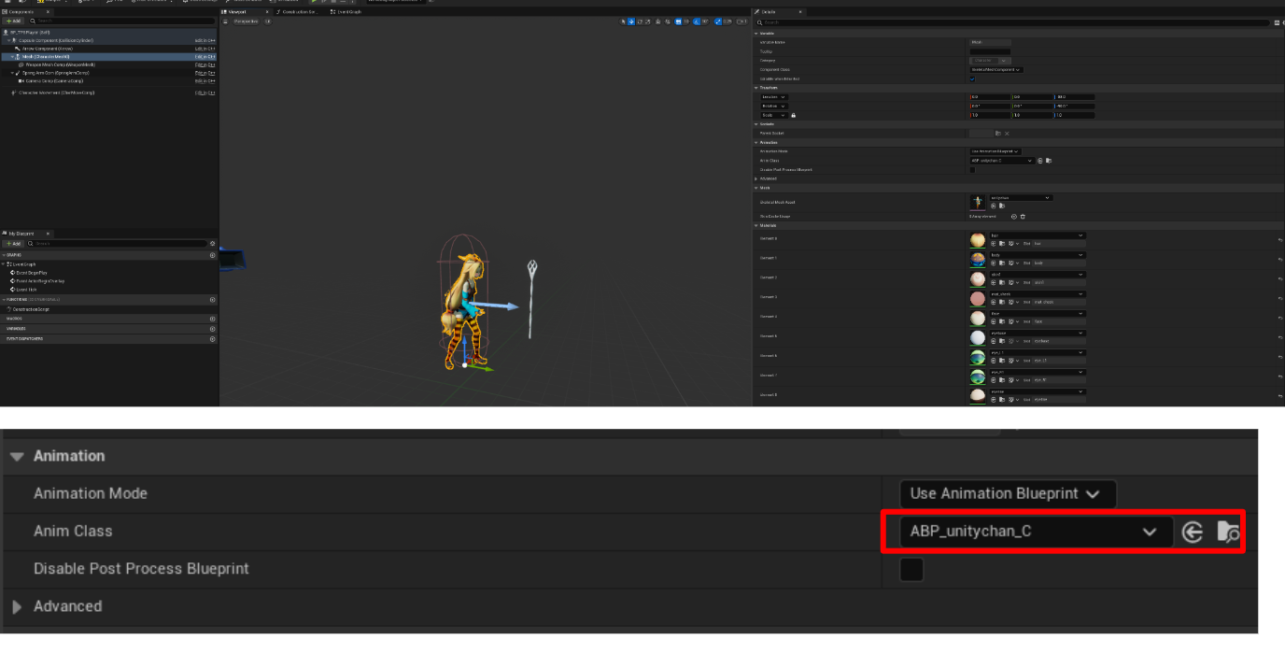Open My Blueprint panel settings gear

[x=212, y=243]
